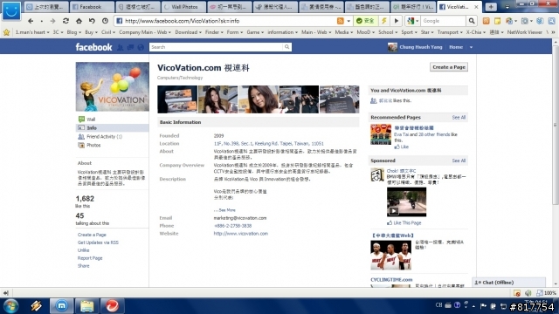Click See All for Recommended Pages

coord(459,117)
